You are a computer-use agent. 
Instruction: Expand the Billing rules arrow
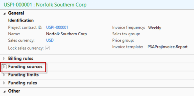tap(4, 58)
